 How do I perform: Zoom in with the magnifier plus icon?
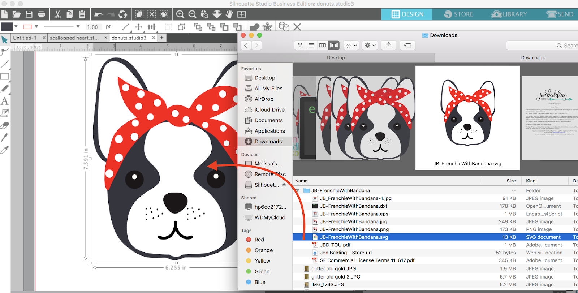[180, 14]
